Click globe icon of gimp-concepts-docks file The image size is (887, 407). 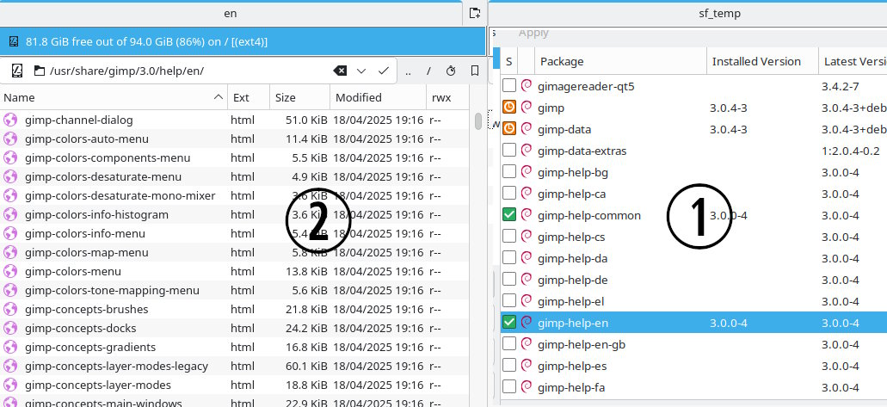tap(10, 328)
